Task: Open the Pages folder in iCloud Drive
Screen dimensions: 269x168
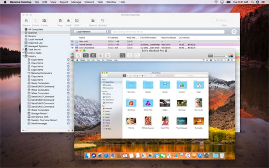Action: [x=199, y=85]
